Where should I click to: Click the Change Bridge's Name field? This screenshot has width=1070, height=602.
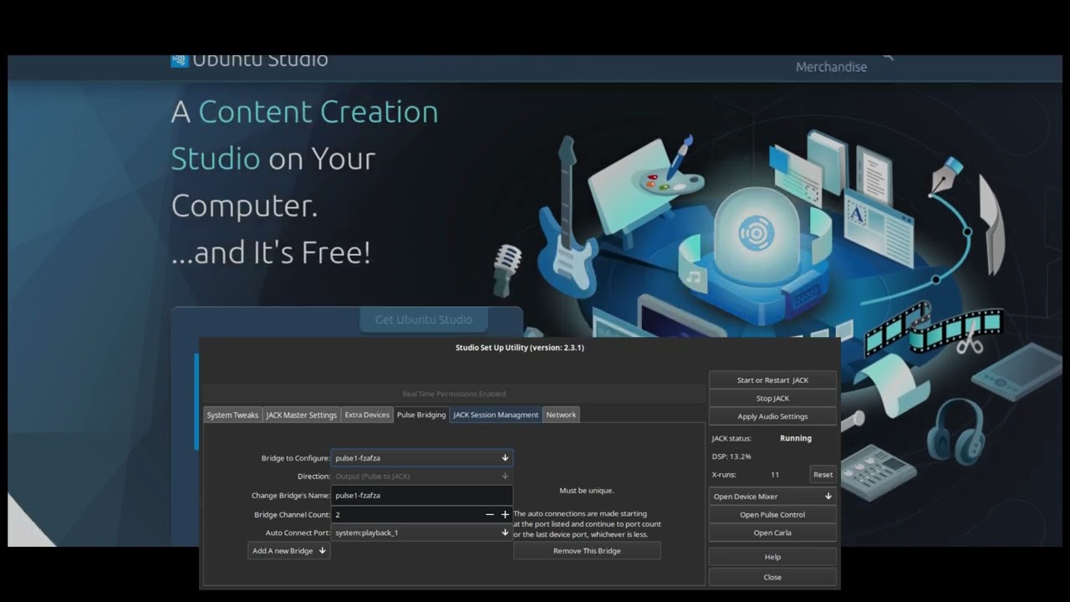422,495
